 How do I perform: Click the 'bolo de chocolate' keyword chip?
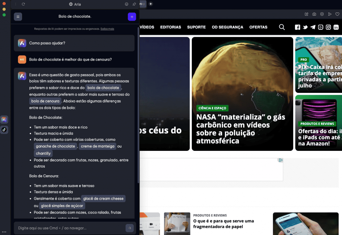[103, 88]
